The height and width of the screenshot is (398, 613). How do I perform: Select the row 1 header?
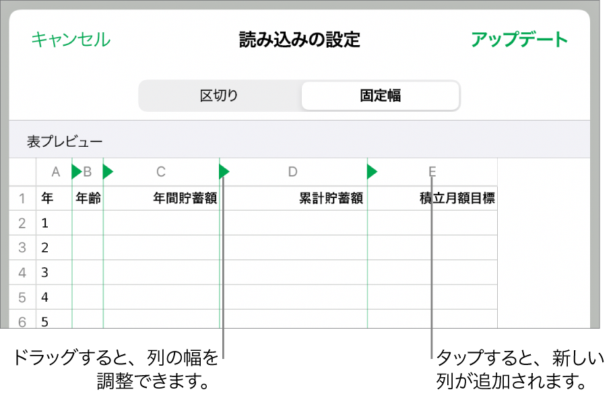[22, 198]
